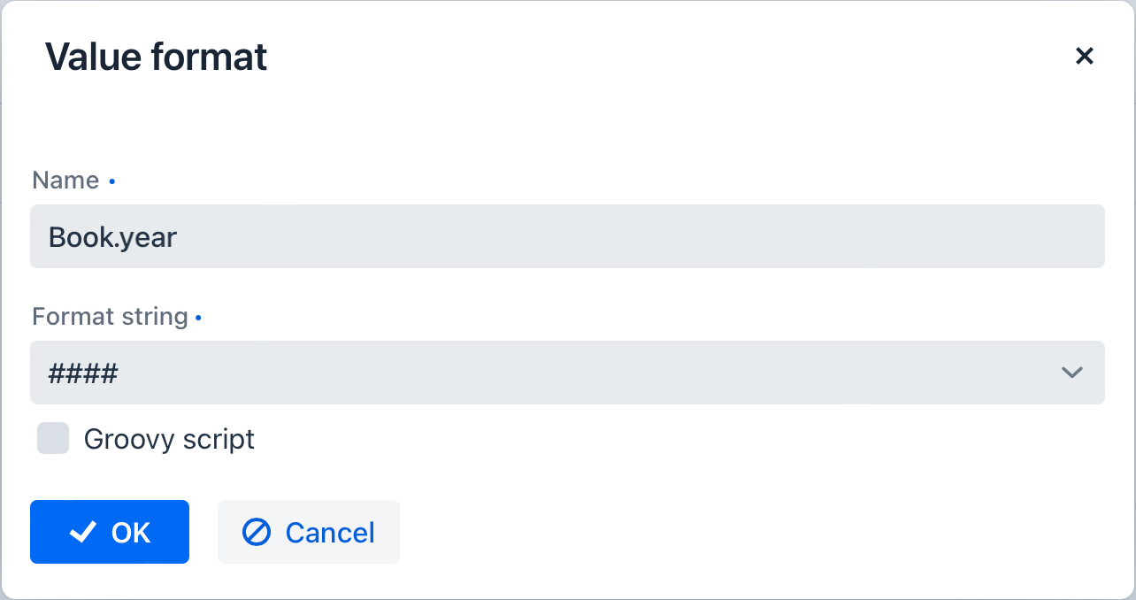This screenshot has height=600, width=1136.
Task: Click the Format string label
Action: click(110, 317)
